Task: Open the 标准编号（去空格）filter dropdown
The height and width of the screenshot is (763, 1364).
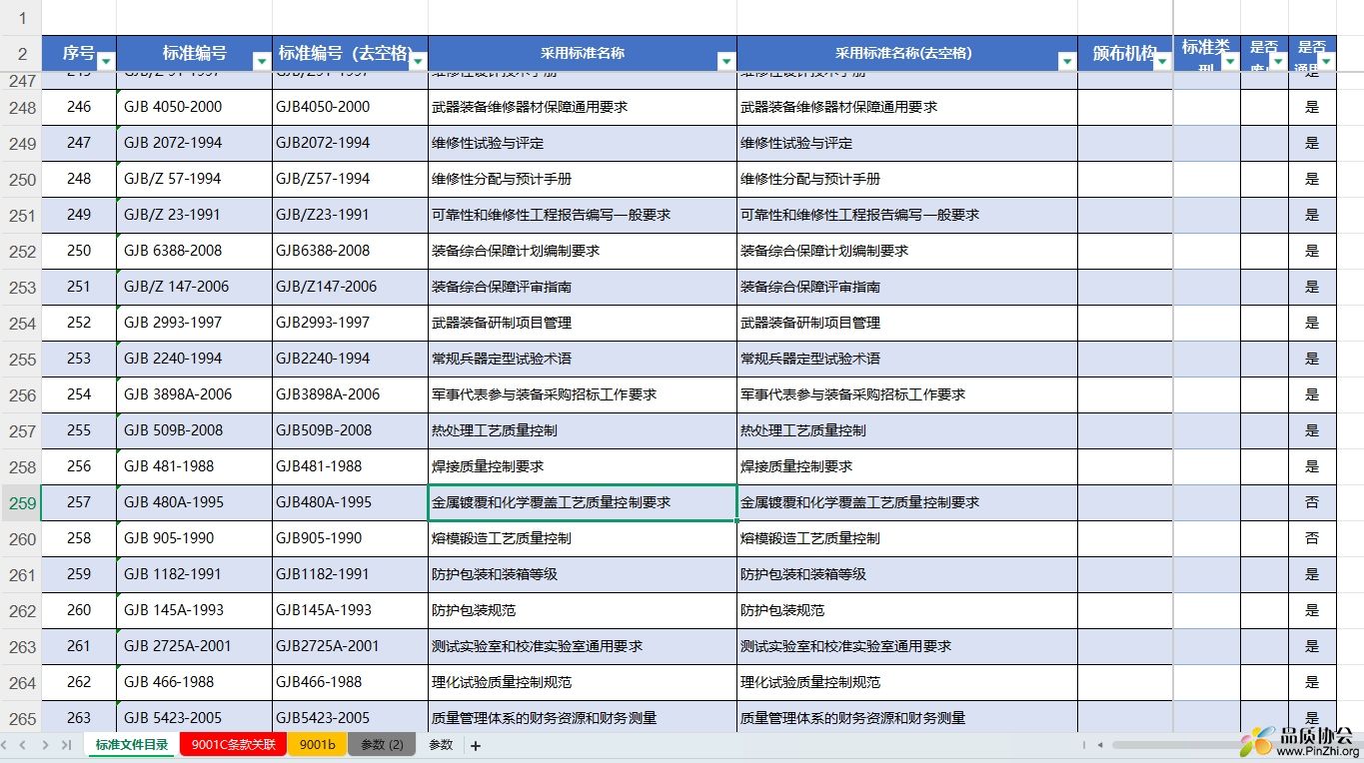Action: click(418, 61)
